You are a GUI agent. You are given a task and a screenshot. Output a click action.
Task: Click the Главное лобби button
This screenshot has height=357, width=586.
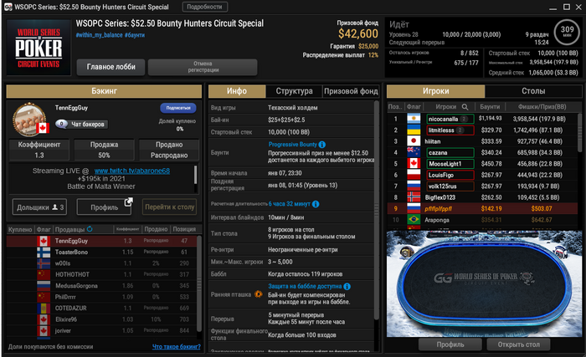[111, 67]
